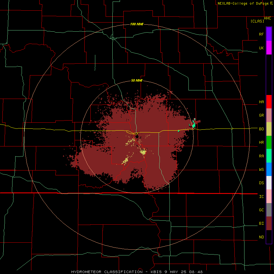Click the GR legend label

(261, 115)
